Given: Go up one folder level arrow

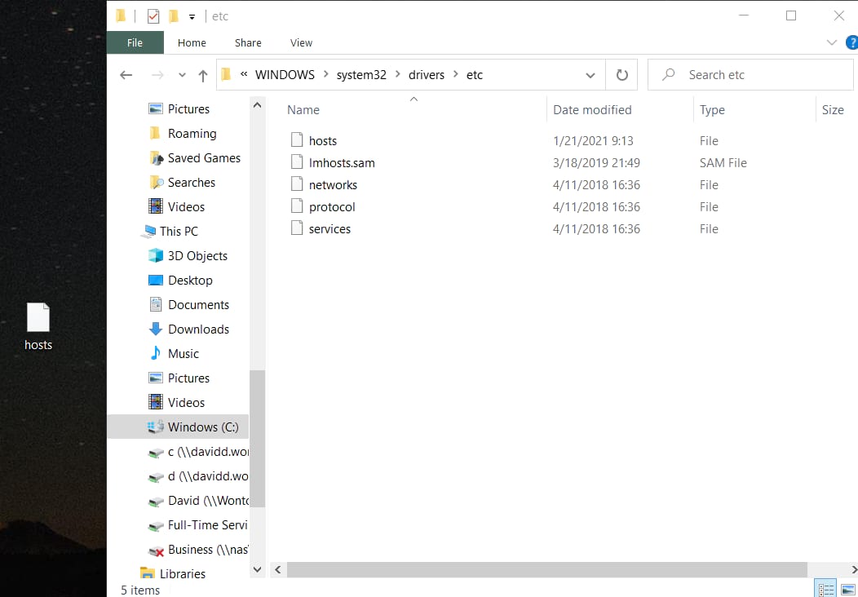Looking at the screenshot, I should pos(203,75).
